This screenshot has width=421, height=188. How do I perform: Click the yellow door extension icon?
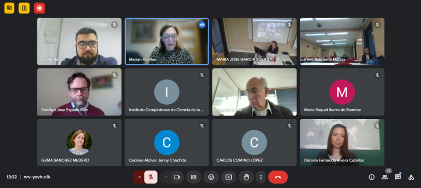click(24, 8)
